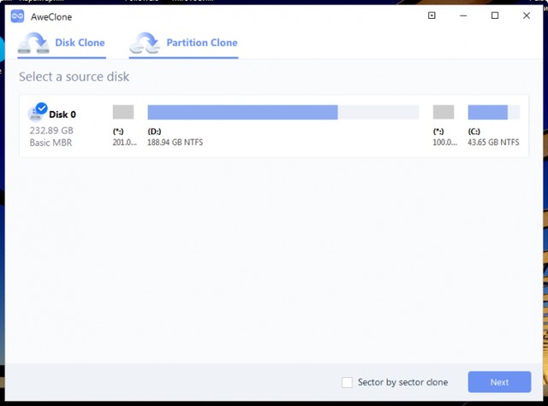
Task: Click the D: partition usage bar
Action: click(283, 112)
